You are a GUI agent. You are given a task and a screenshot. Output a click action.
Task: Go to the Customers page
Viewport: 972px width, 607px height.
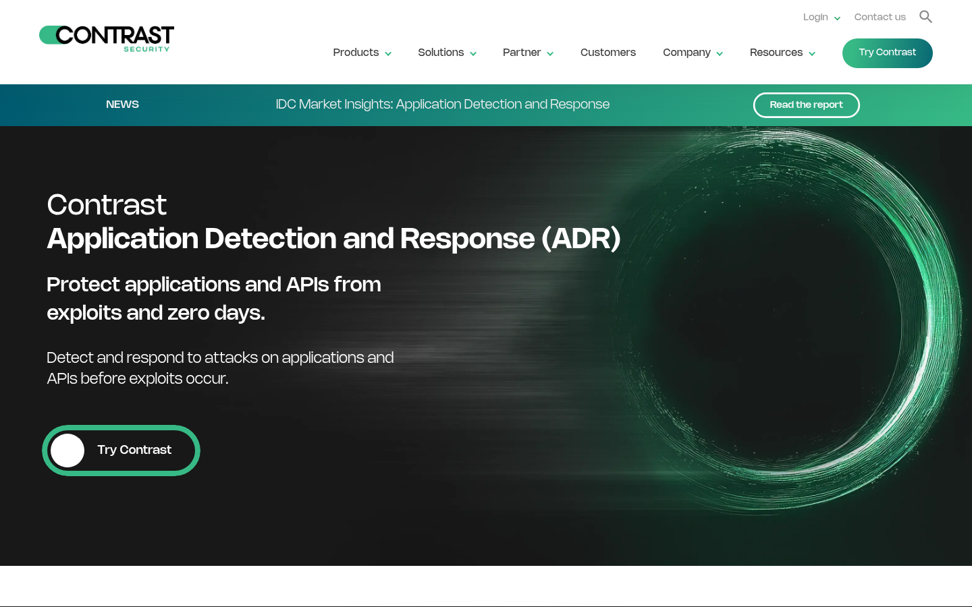608,53
